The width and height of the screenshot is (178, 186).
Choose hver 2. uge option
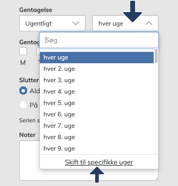click(97, 69)
